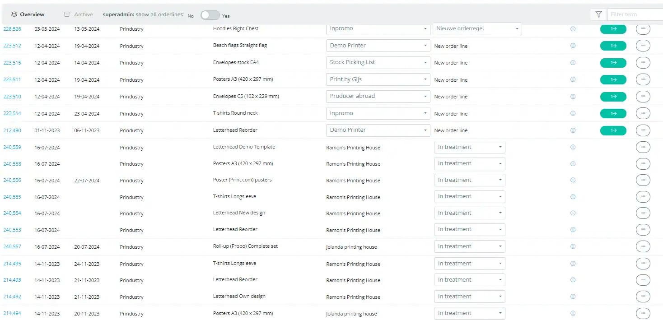The image size is (663, 320).
Task: Click info icon for order 228,526
Action: click(x=573, y=29)
